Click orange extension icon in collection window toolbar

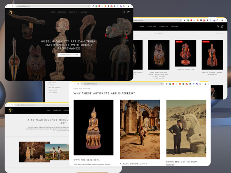pyautogui.click(x=198, y=20)
